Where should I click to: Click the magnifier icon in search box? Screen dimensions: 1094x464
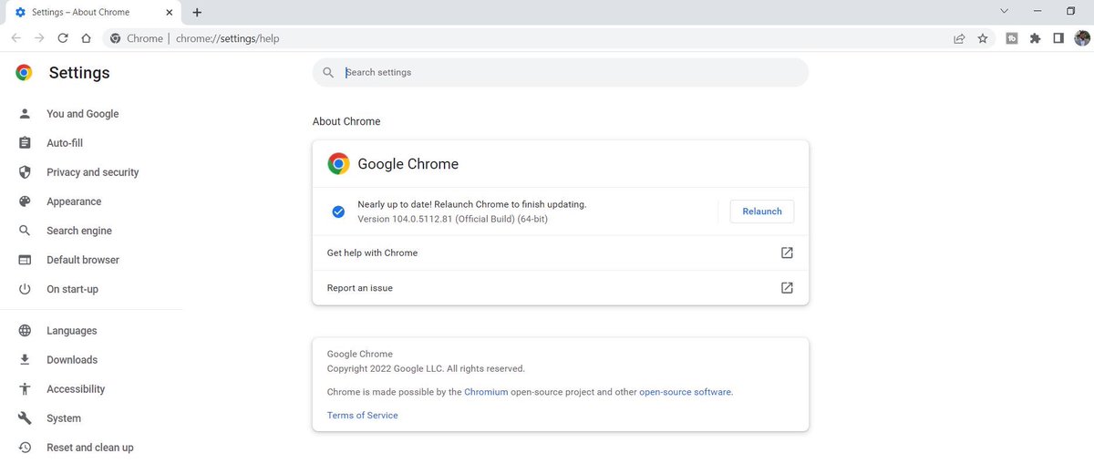328,72
